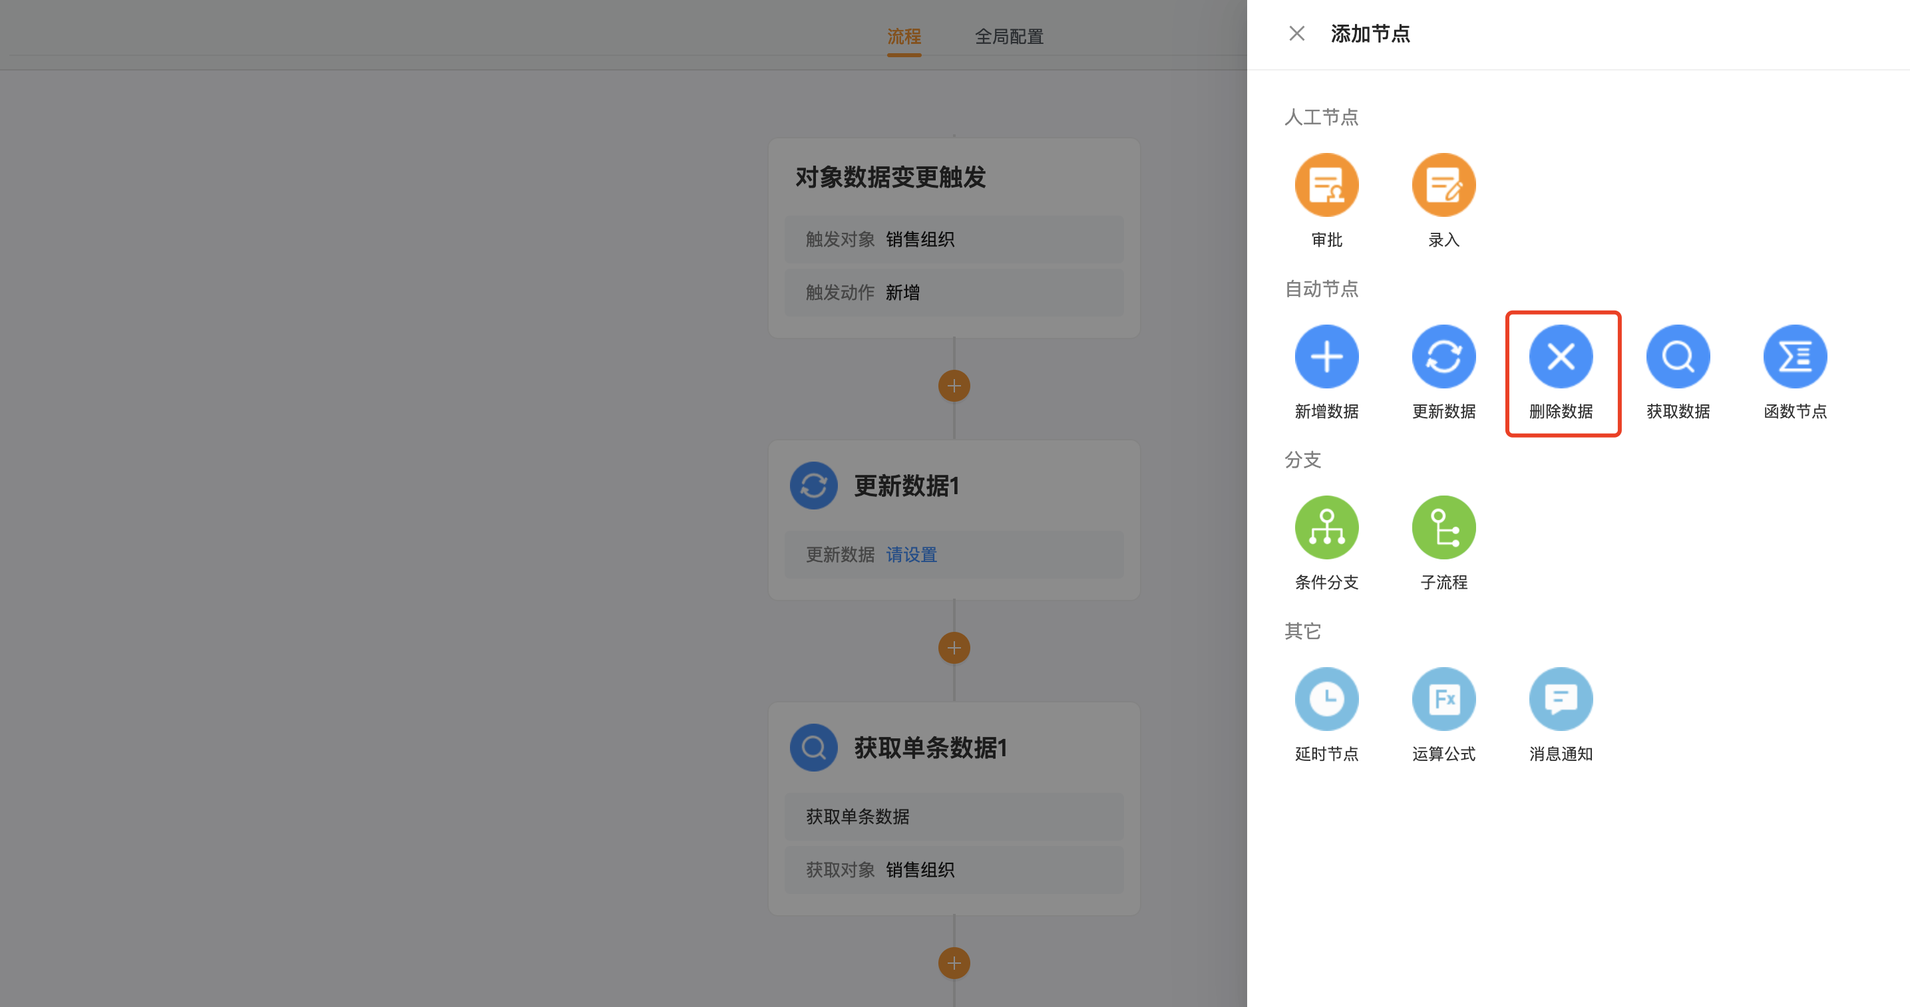The width and height of the screenshot is (1910, 1007).
Task: Switch to the 全局配置 tab
Action: [1008, 37]
